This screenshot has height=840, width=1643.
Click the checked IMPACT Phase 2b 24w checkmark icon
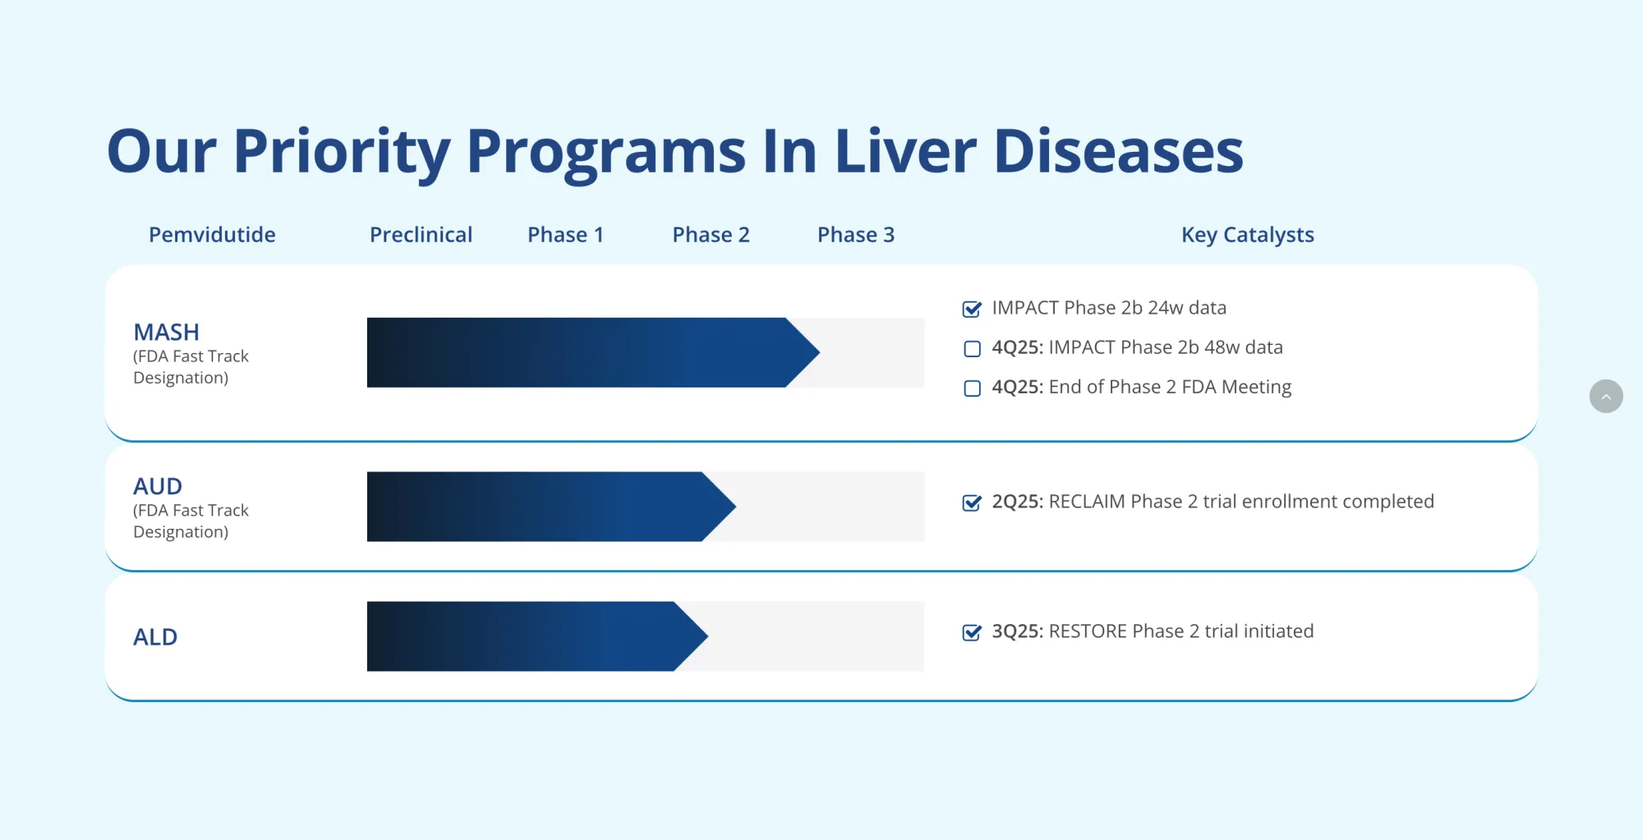[x=972, y=309]
